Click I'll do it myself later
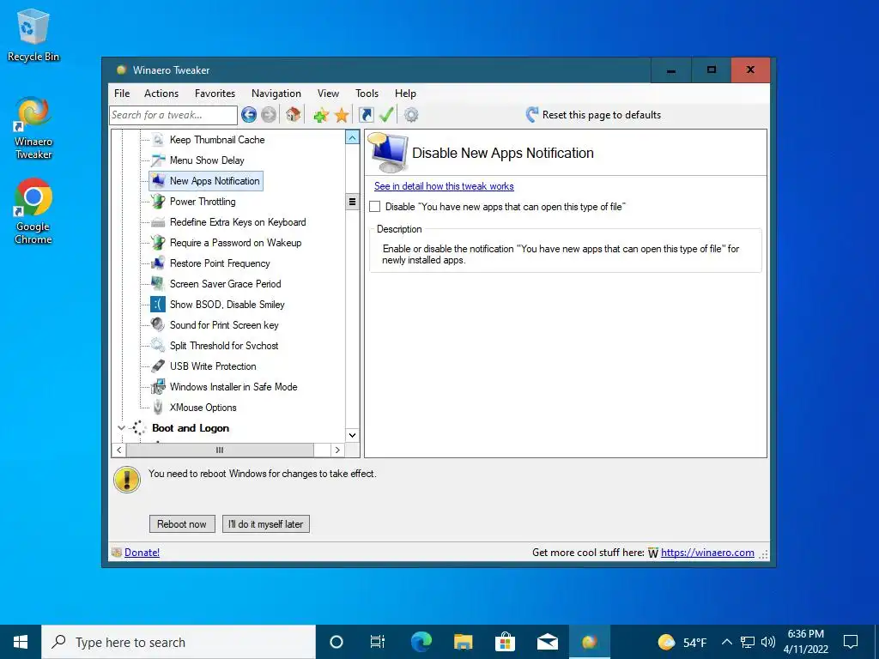This screenshot has height=659, width=879. [266, 524]
